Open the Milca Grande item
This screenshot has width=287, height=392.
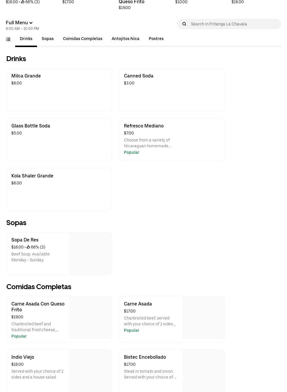(59, 89)
